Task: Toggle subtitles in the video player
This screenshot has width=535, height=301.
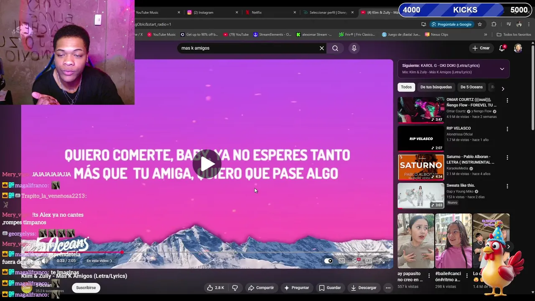Action: 342,261
